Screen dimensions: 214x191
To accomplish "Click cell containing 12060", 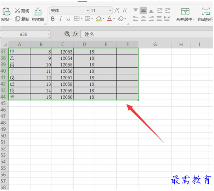I will click(63, 97).
